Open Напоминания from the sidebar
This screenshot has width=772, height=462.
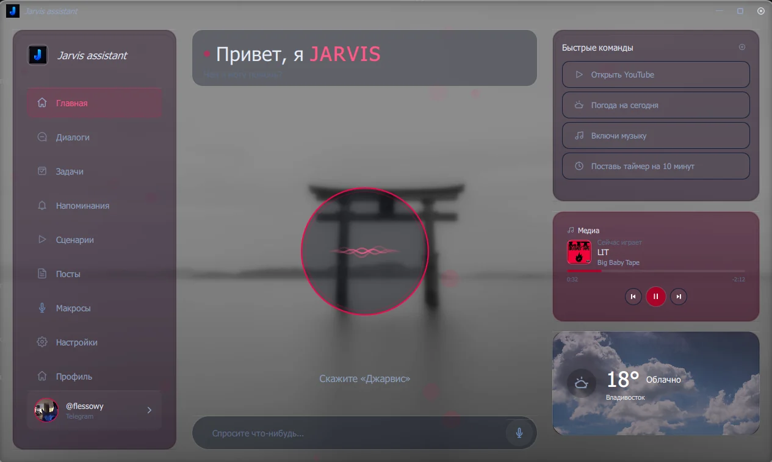pos(95,206)
